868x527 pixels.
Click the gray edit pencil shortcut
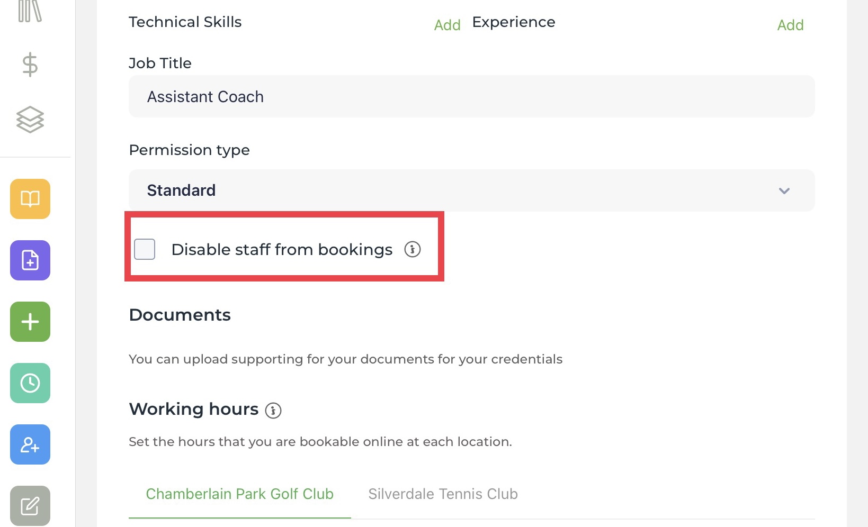(x=30, y=505)
